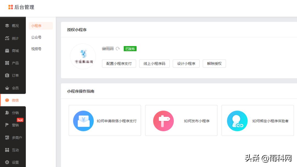Select the 微信 WeChat icon in sidebar
297x167 pixels.
tap(7, 100)
